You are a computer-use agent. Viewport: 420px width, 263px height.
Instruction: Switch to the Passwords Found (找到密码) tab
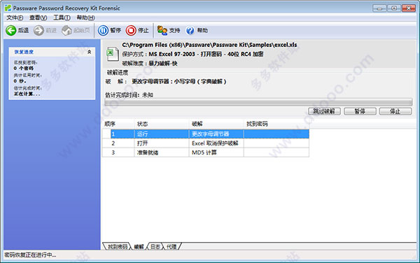pyautogui.click(x=118, y=246)
